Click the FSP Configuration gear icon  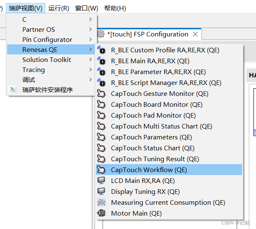pyautogui.click(x=101, y=34)
